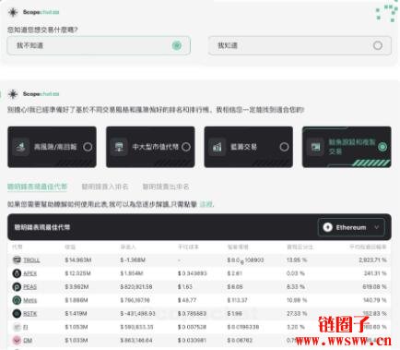Click the first Scopechat logo icon
This screenshot has height=350, width=400.
(13, 12)
